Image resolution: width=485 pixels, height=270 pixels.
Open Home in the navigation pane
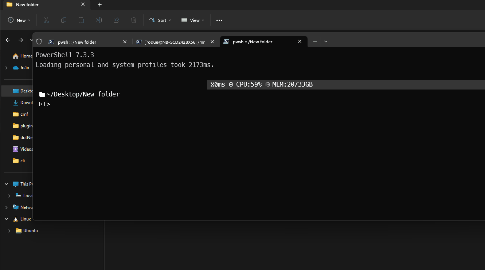click(22, 56)
